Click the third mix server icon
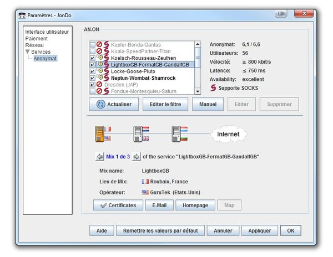Screen dimensions: 333x257 tap(176, 134)
